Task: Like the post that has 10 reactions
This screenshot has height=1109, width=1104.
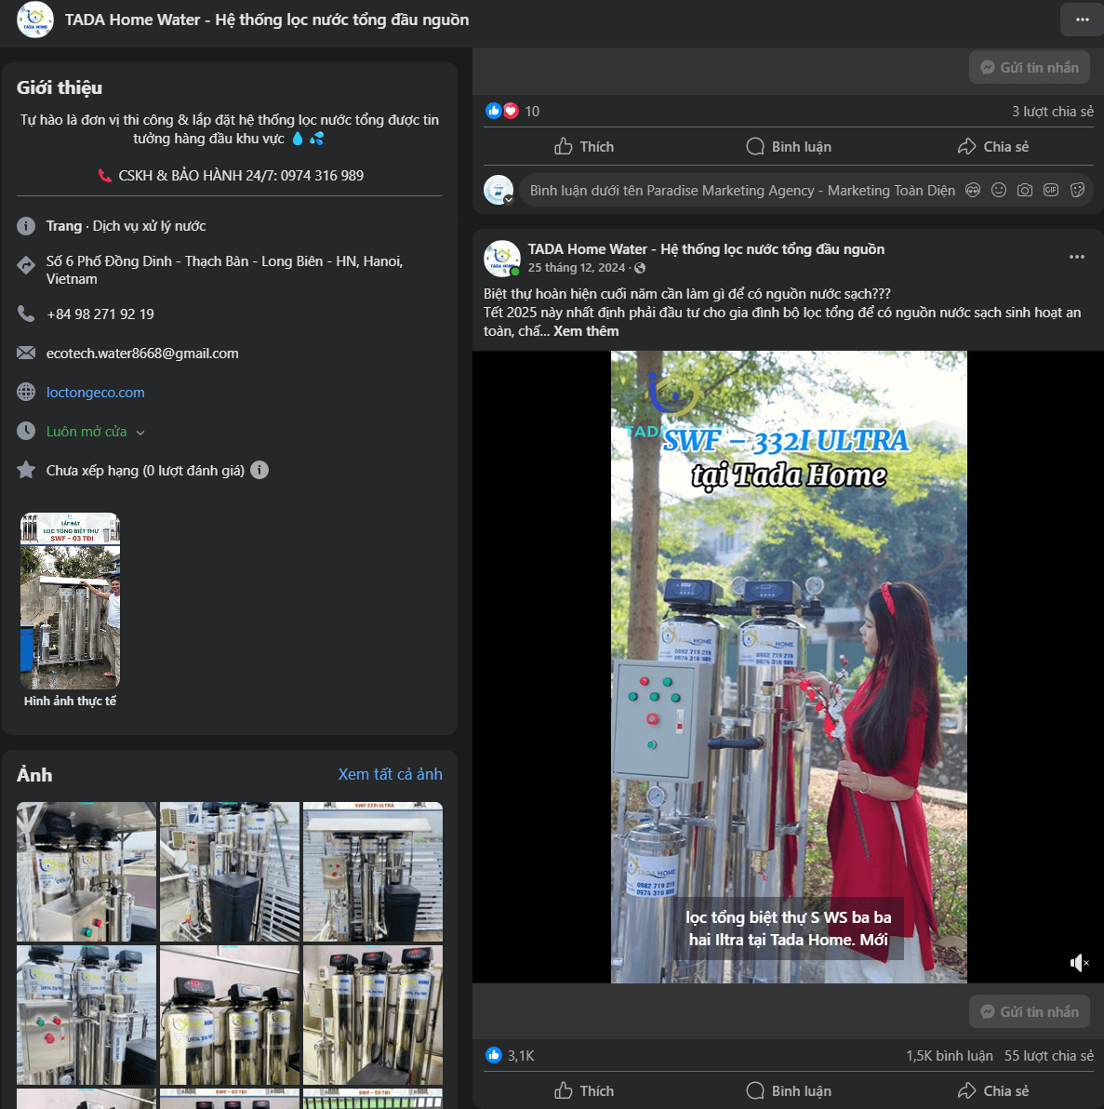Action: (x=584, y=146)
